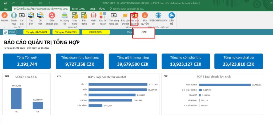Click the In chứng từ printer icon

65,16
